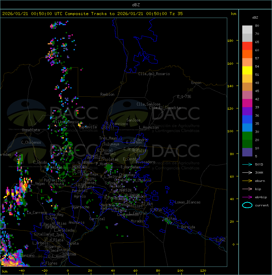The height and width of the screenshot is (275, 272).
Task: Click the '-40' tick on horizontal axis
Action: (22, 271)
